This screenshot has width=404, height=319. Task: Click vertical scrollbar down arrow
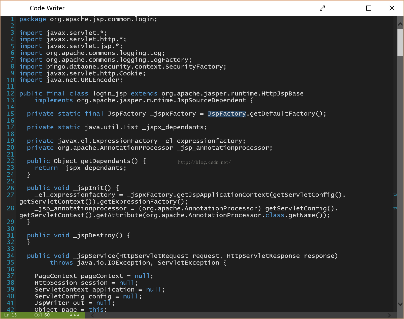coord(400,304)
